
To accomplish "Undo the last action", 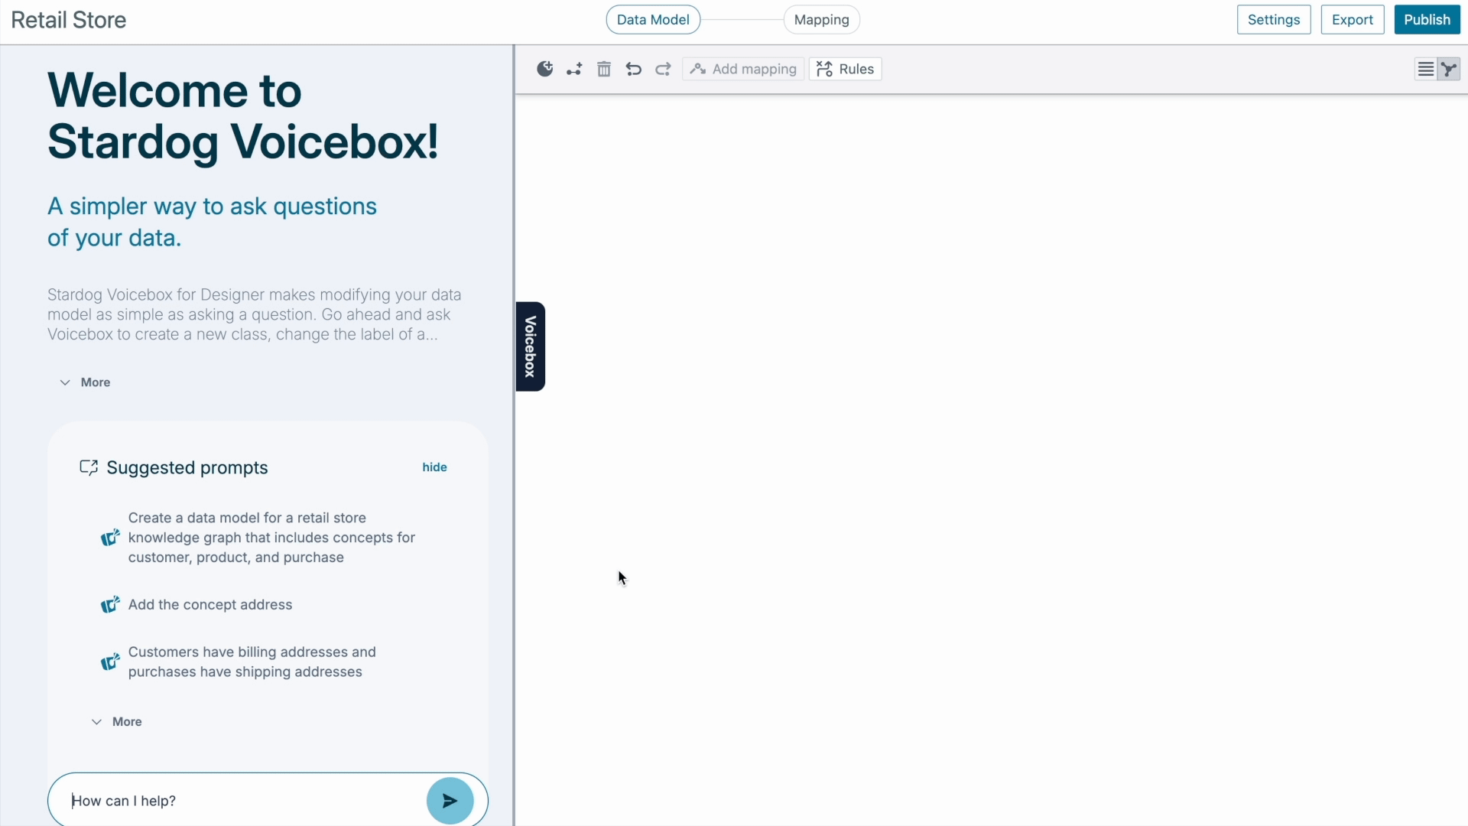I will (633, 69).
